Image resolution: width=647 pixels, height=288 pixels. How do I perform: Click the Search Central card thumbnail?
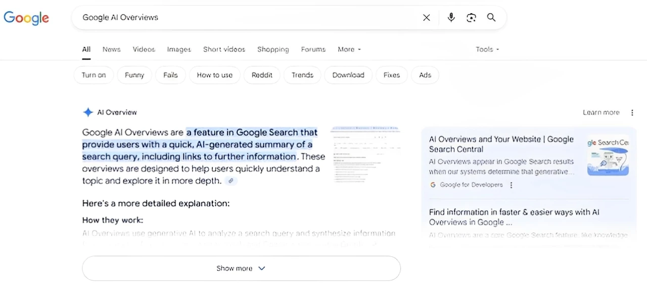[x=608, y=155]
